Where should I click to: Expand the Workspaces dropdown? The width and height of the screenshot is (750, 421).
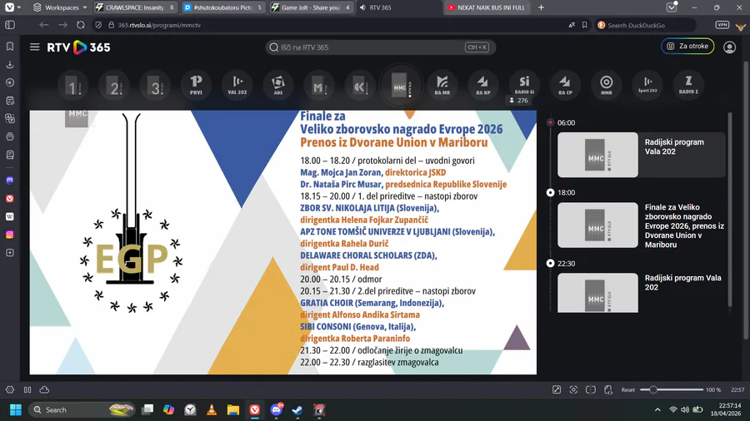60,7
